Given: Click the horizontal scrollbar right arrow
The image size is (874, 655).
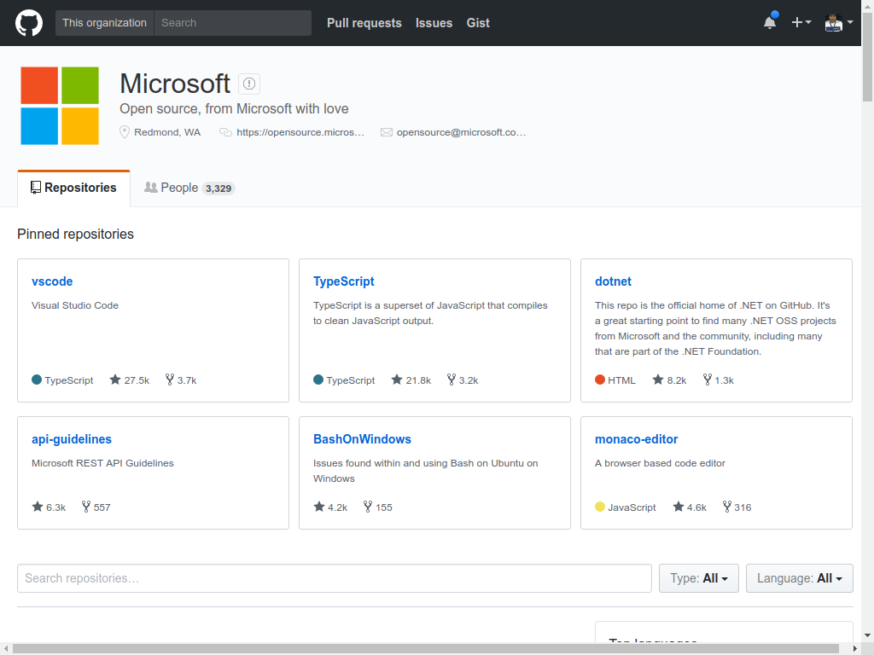Looking at the screenshot, I should point(855,649).
